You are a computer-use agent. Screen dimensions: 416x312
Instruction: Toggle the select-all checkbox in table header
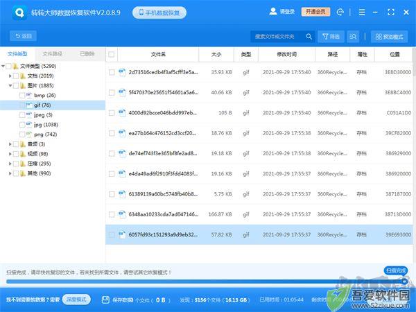pos(112,54)
